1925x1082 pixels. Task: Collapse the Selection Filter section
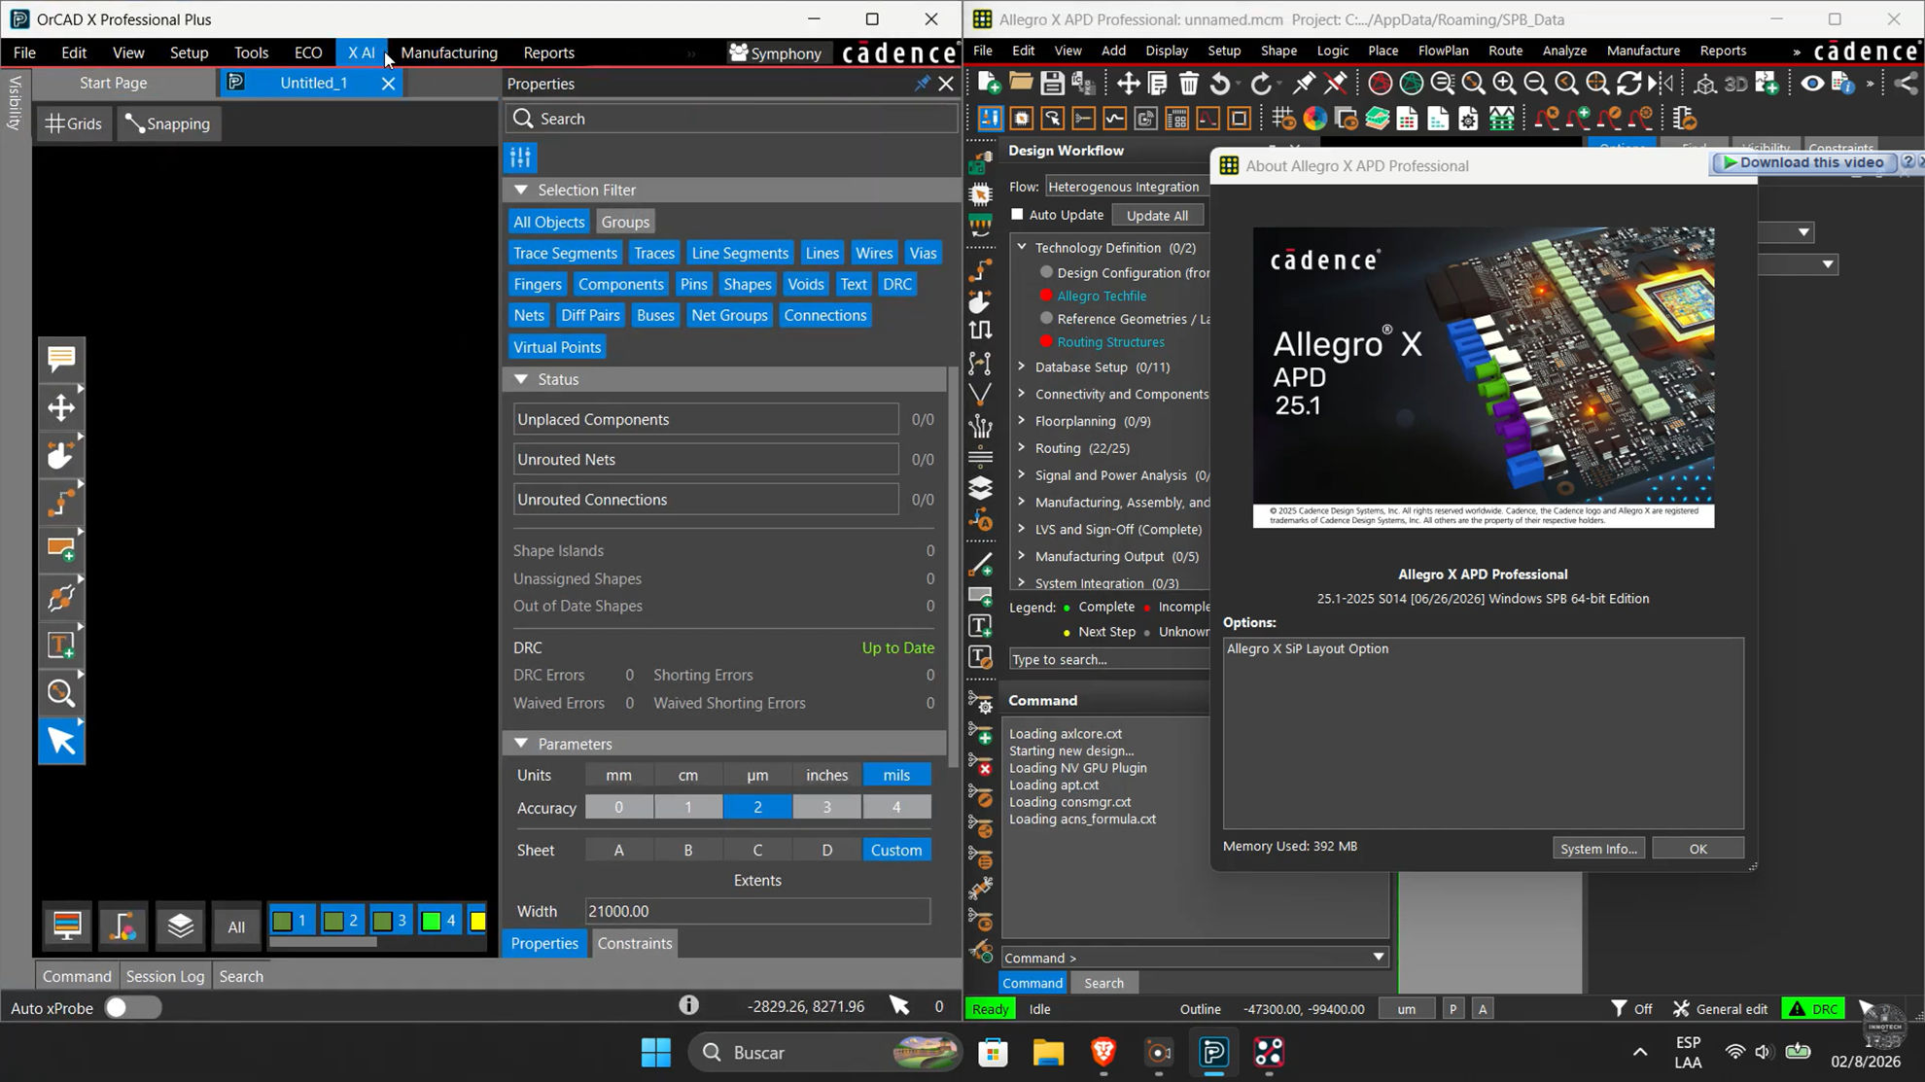(521, 190)
